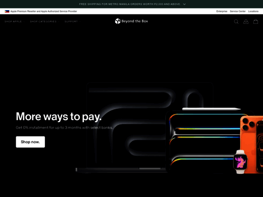Go to the Enterprise link

tap(222, 11)
